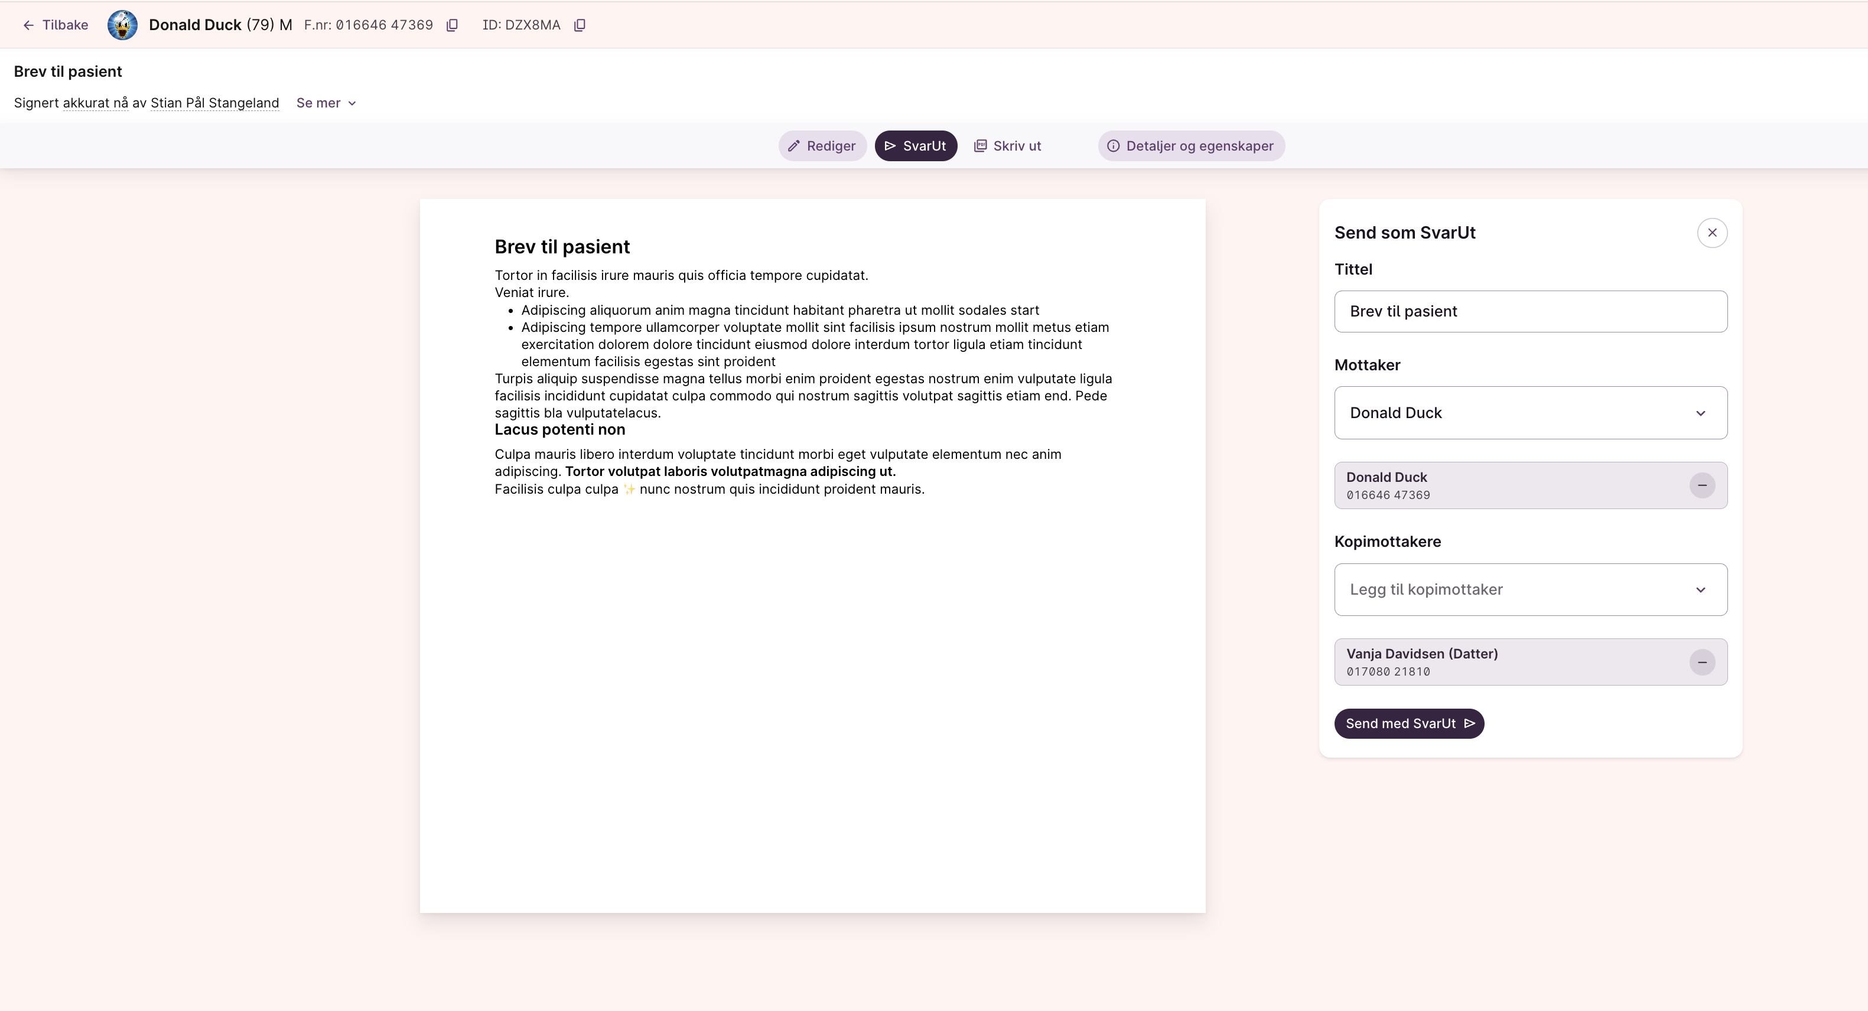Close the Send som SvarUt panel
The image size is (1868, 1011).
(1712, 233)
